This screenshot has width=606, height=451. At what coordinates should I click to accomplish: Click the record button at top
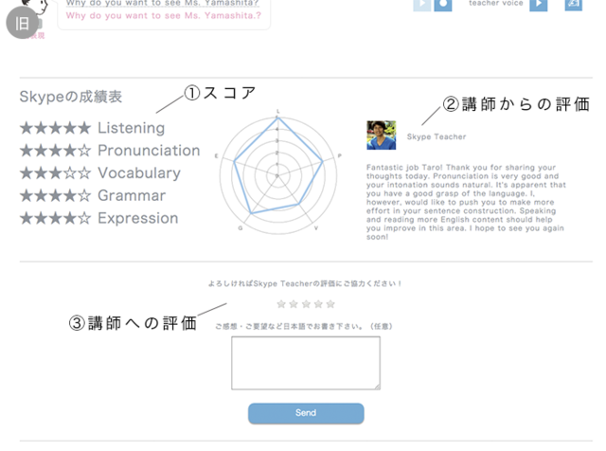click(x=443, y=5)
